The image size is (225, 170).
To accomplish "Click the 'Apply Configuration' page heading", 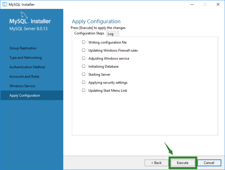I will (96, 22).
